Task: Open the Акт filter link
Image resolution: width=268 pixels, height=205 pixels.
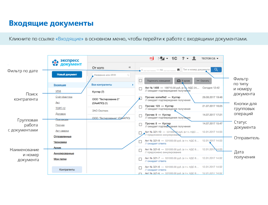Action: coord(57,102)
